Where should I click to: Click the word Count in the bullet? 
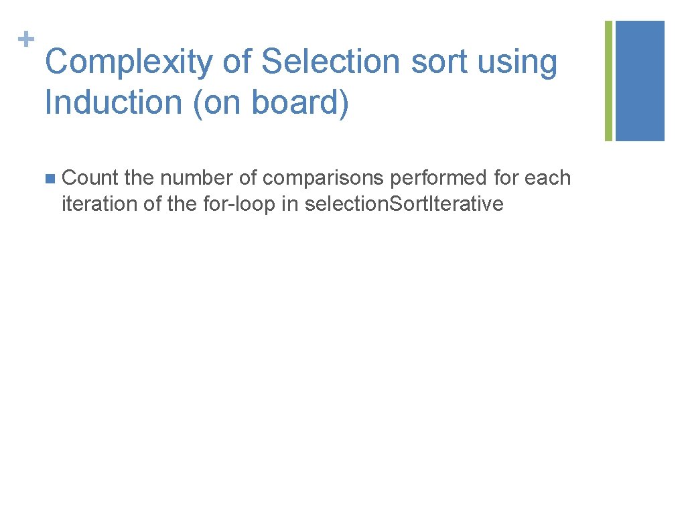tap(90, 178)
